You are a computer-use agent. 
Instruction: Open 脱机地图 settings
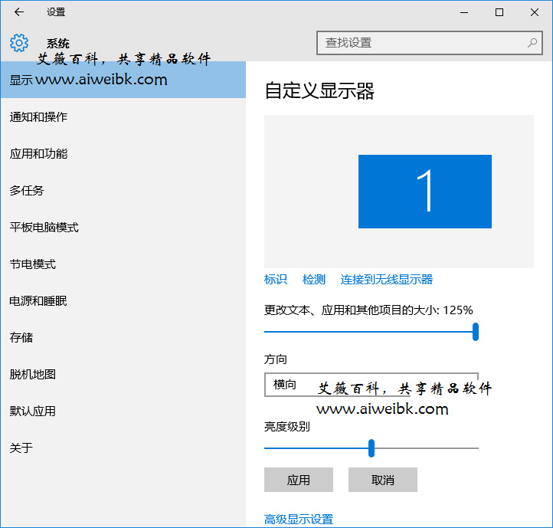click(123, 374)
